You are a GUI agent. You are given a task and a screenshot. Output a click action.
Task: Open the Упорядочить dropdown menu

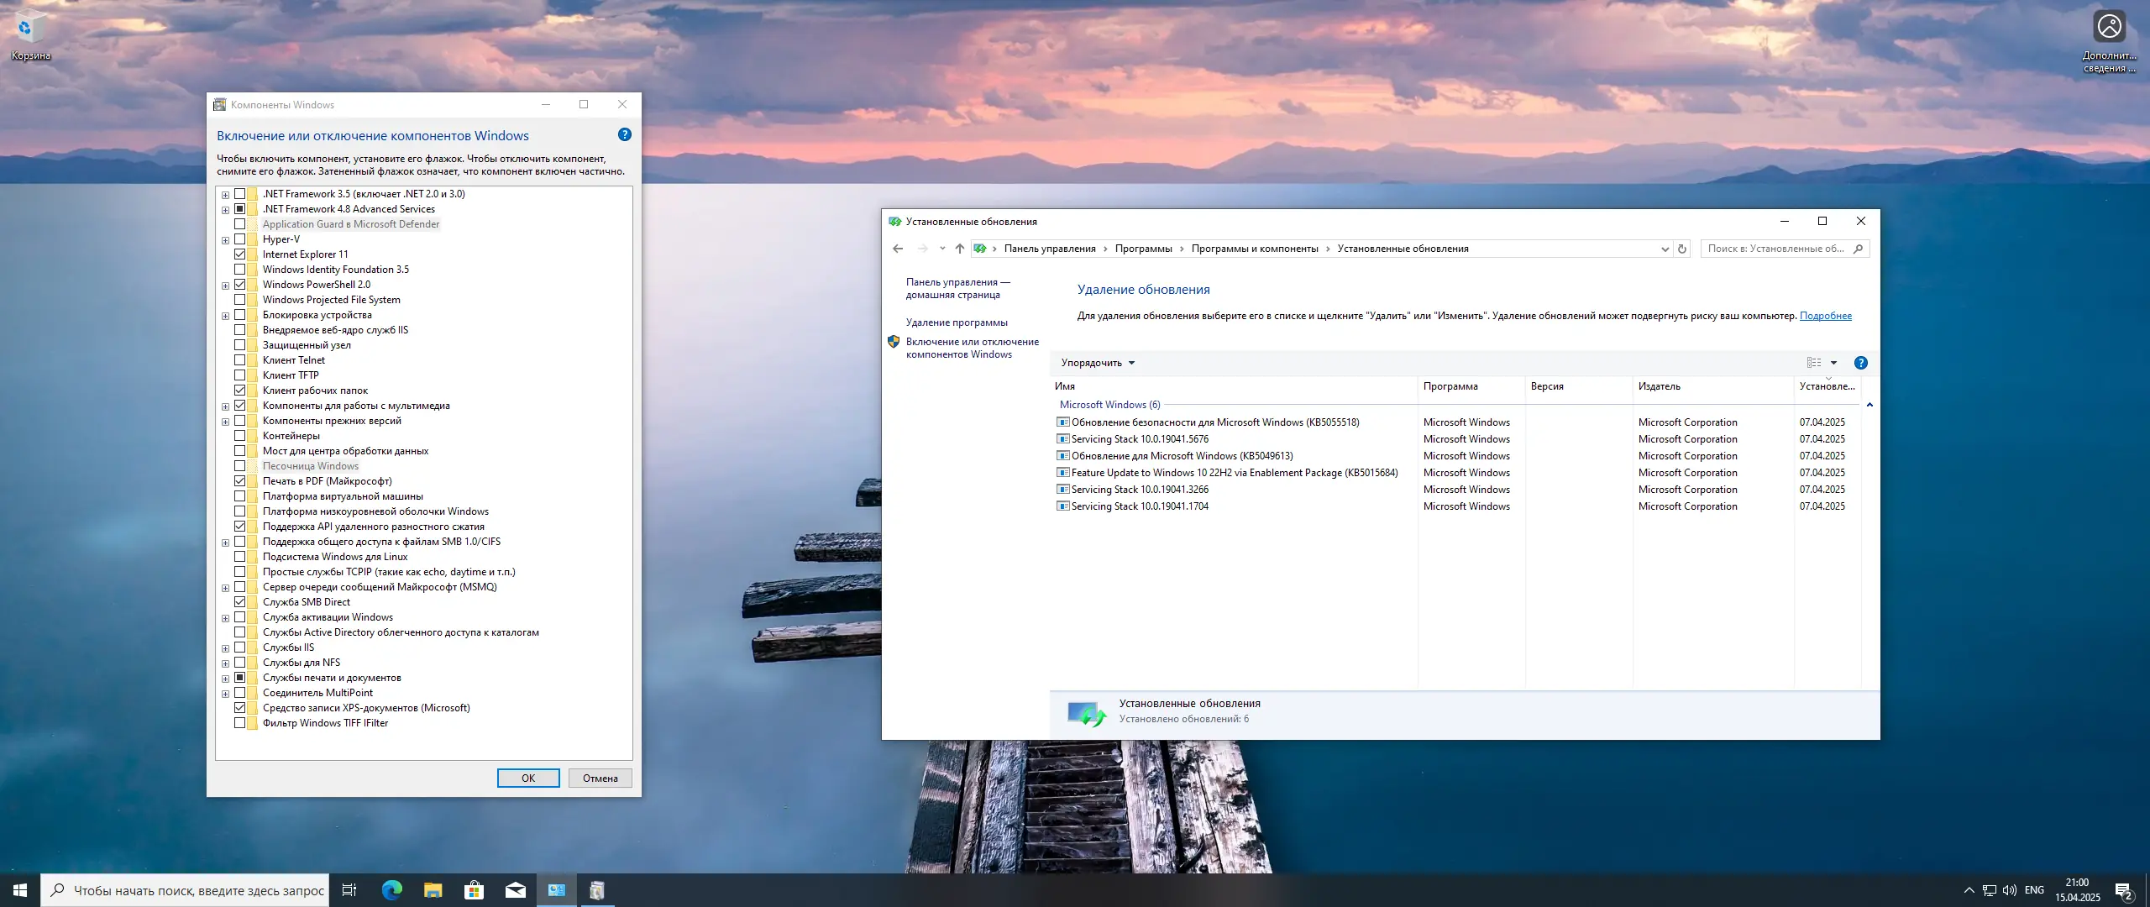click(x=1098, y=363)
